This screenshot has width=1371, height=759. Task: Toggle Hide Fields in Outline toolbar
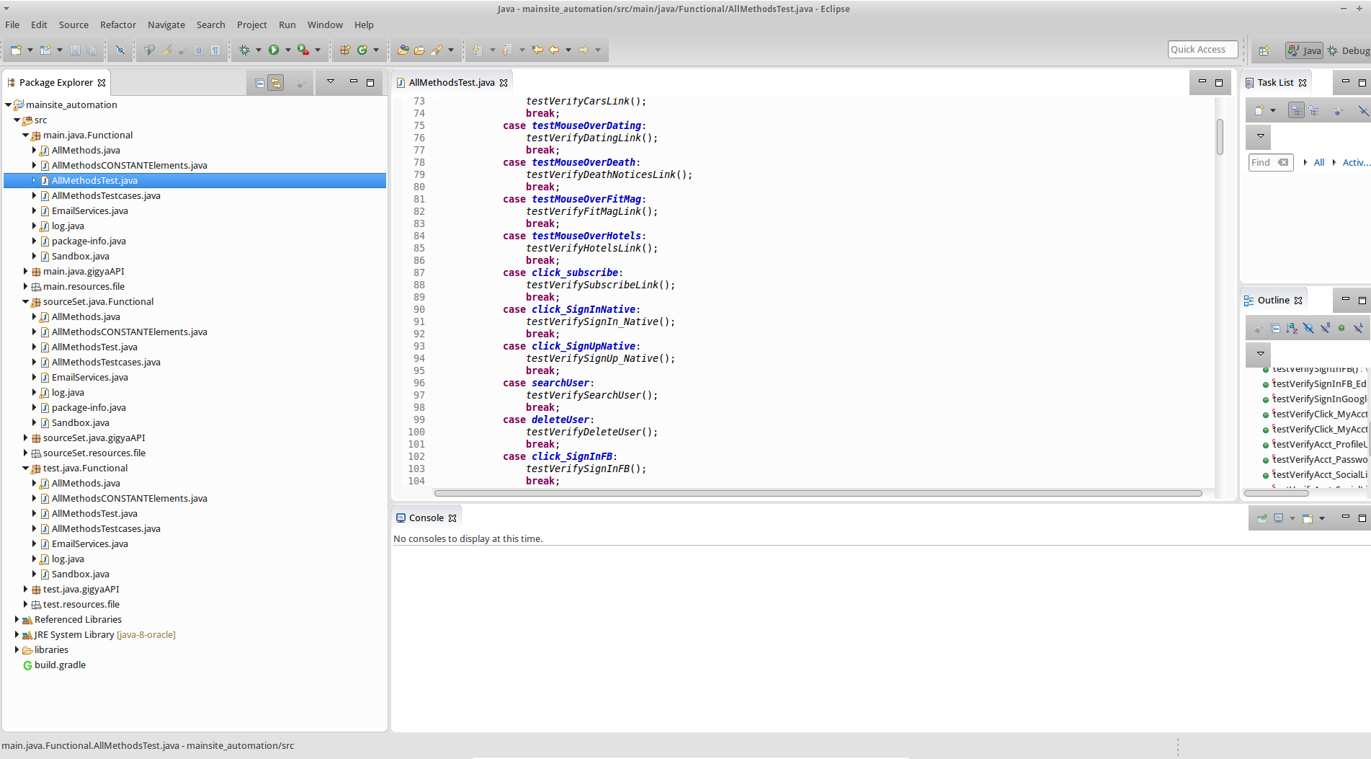pos(1308,329)
